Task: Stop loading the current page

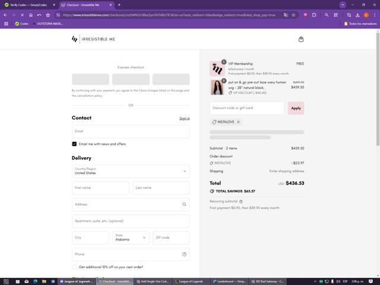Action: click(x=22, y=15)
